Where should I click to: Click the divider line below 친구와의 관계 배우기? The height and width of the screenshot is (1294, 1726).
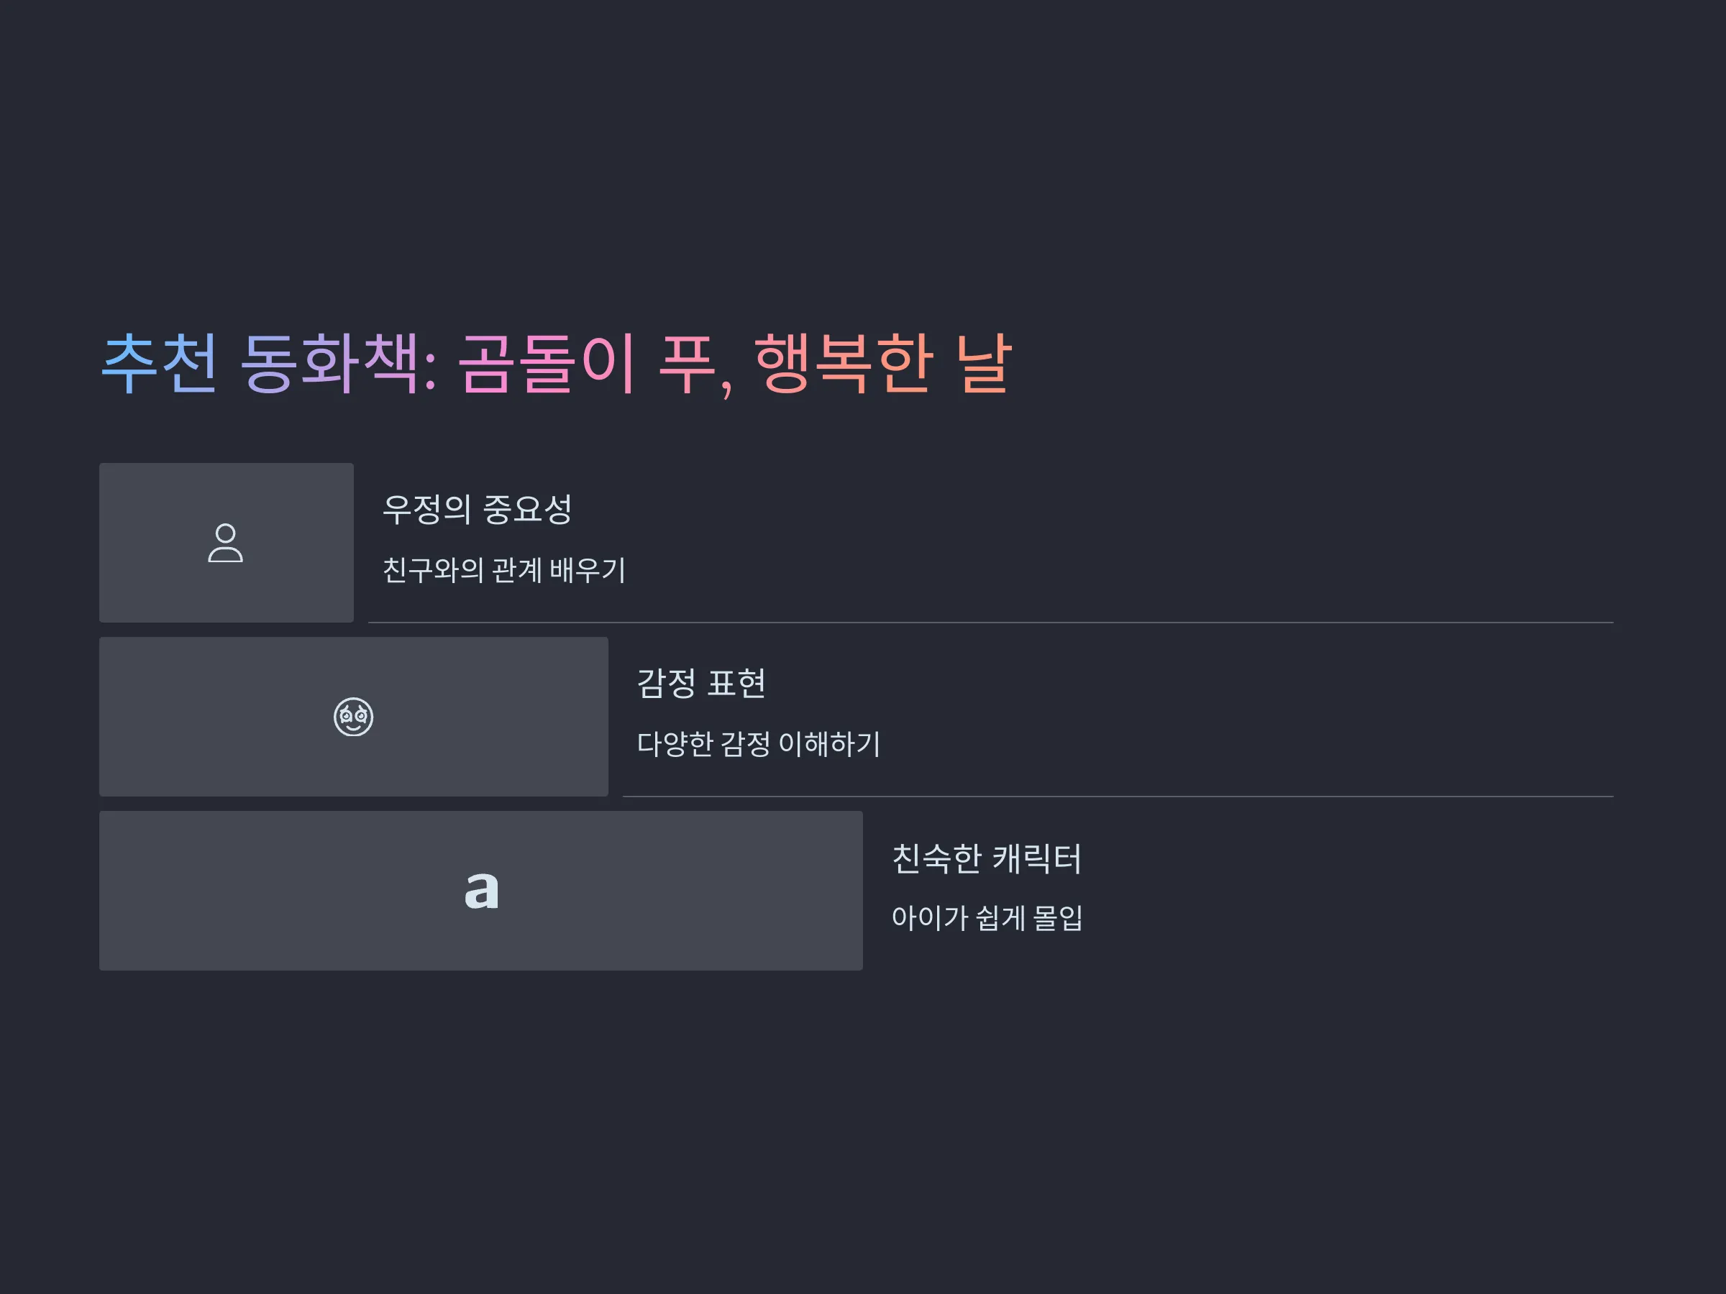[x=991, y=623]
